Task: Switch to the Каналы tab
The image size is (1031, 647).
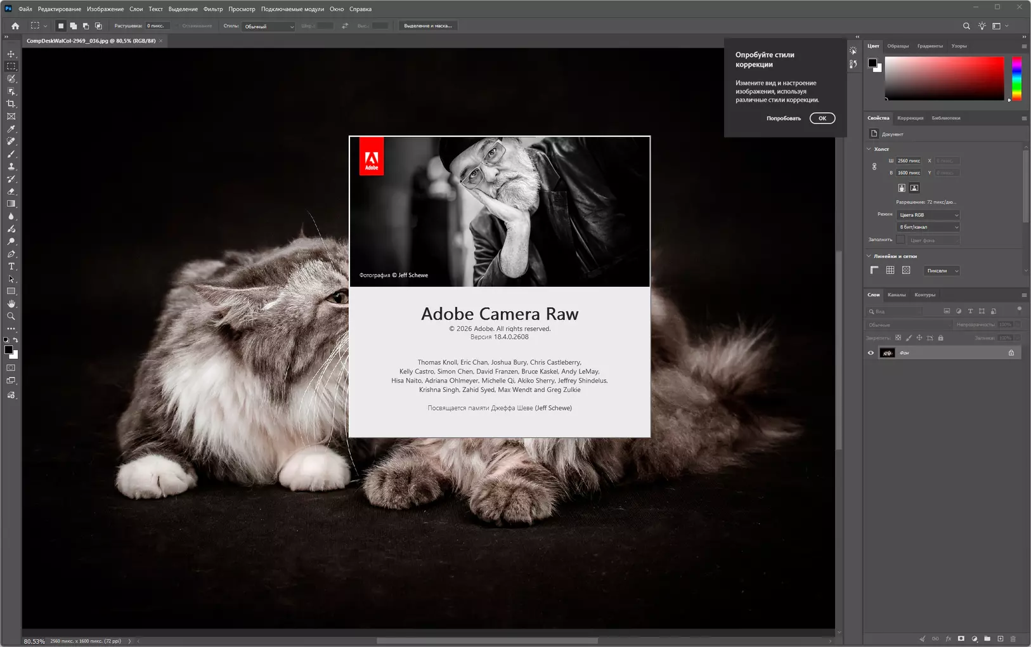Action: click(897, 295)
